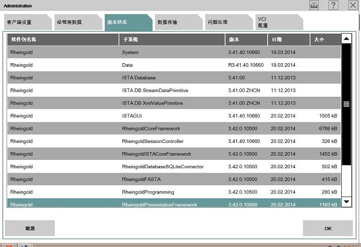Click version R3.41.40.10660 cell
The width and height of the screenshot is (361, 247).
[245, 65]
